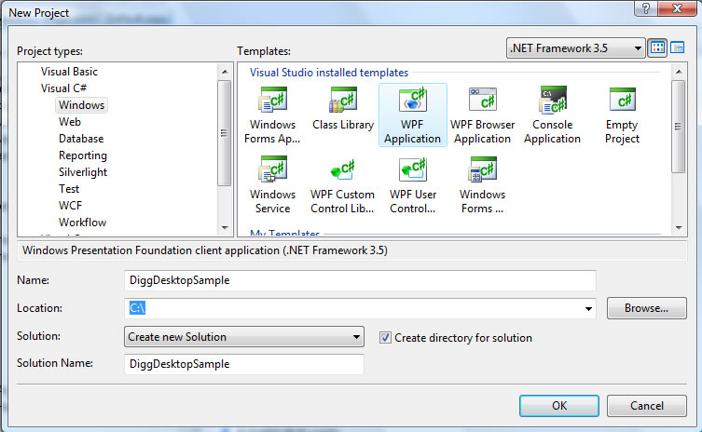
Task: Open the Create new Solution dropdown
Action: point(244,337)
